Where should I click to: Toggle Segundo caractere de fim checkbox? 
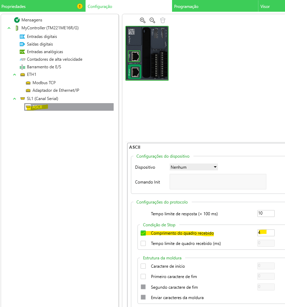click(x=143, y=287)
